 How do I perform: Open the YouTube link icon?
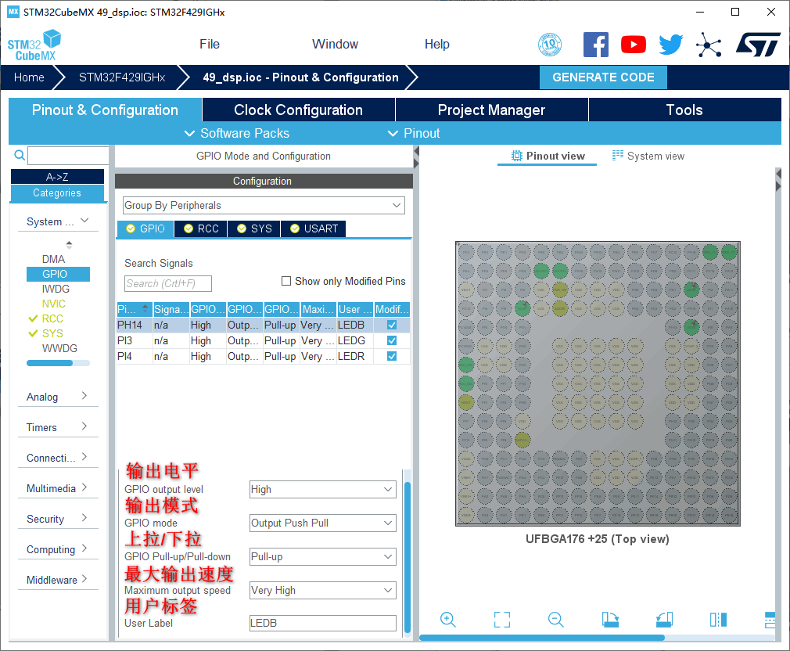[634, 45]
